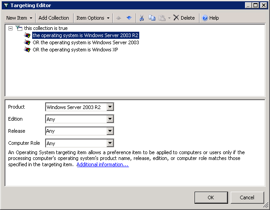
Task: Click Windows flag icon beside 'OR ... Windows Server 2003' row
Action: click(x=27, y=42)
